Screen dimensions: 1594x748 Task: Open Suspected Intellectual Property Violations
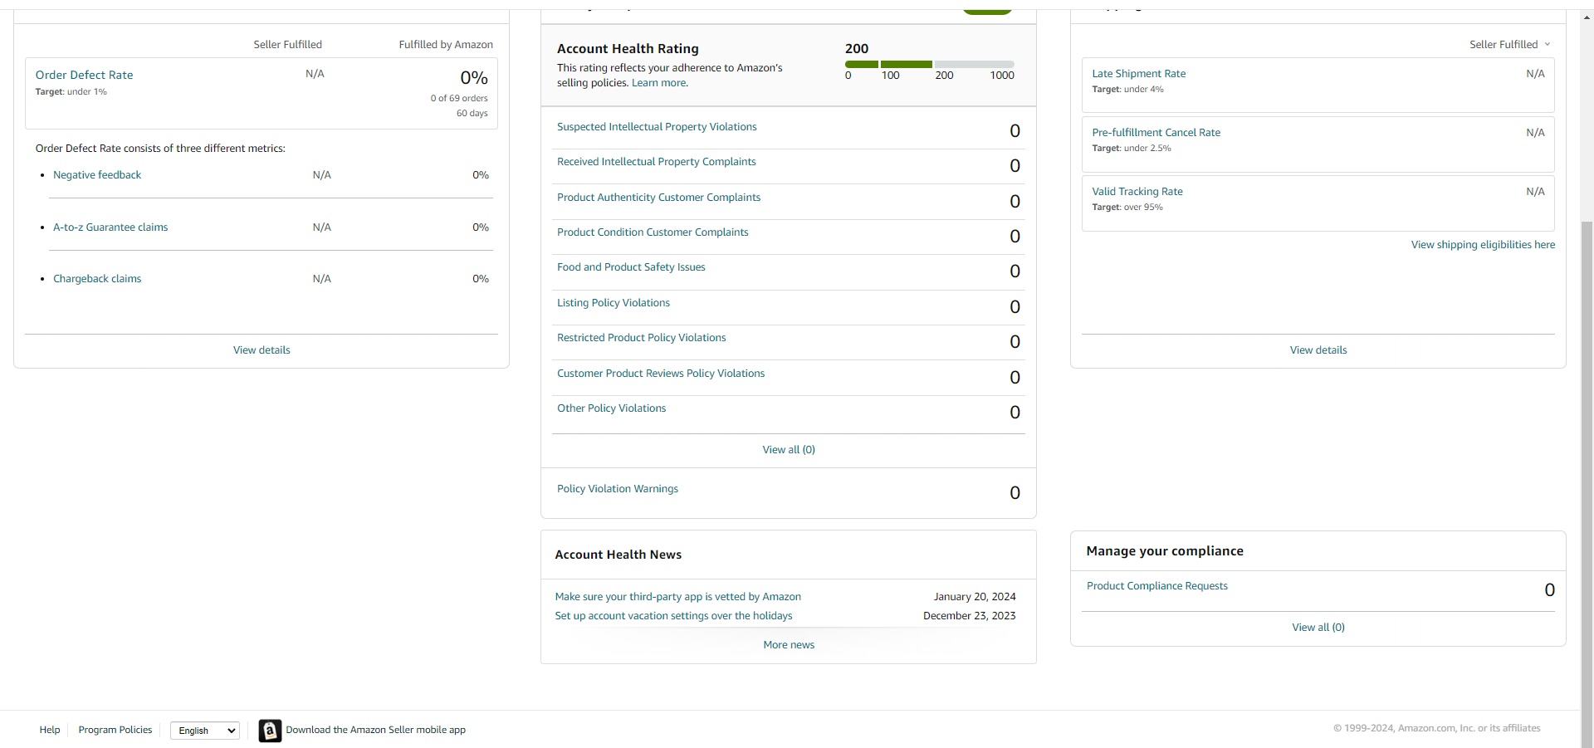[657, 127]
